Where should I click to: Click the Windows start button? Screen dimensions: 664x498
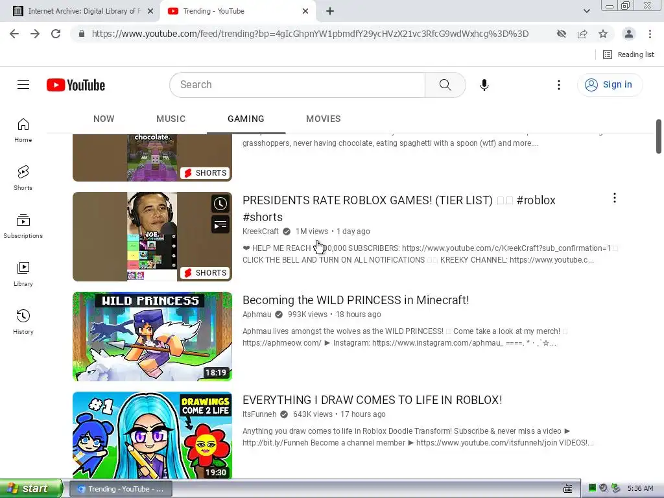pyautogui.click(x=31, y=489)
